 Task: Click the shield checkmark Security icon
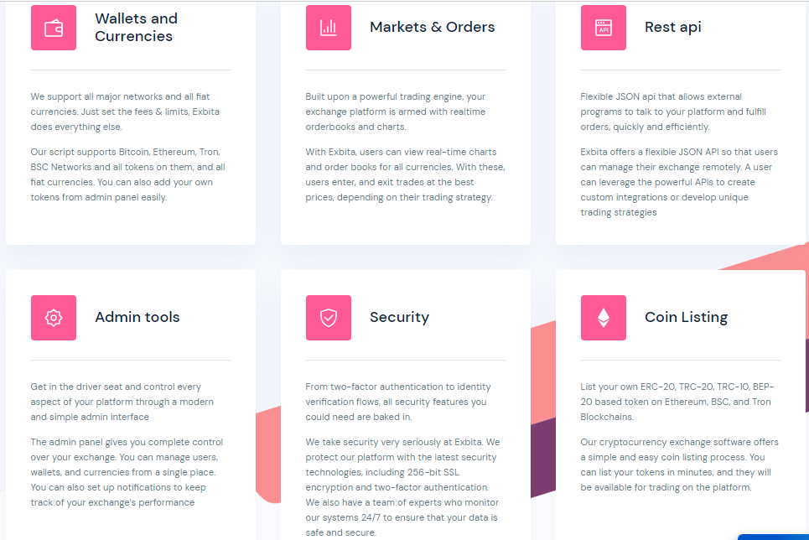coord(329,318)
